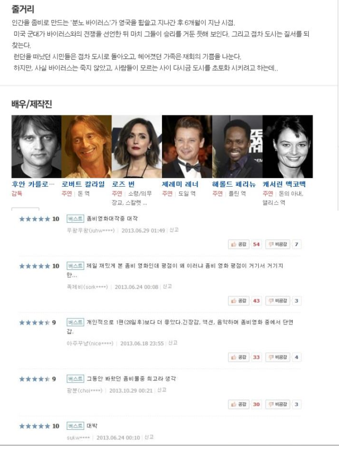Viewport: 339px width, 450px height.
Task: Like the review with 43 공감
Action: pyautogui.click(x=239, y=301)
